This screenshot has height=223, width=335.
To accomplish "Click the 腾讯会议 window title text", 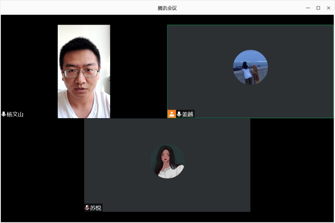I will click(x=167, y=8).
